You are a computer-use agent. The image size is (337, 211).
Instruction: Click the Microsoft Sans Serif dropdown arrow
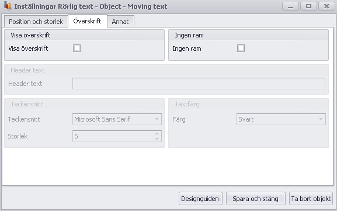coord(157,119)
